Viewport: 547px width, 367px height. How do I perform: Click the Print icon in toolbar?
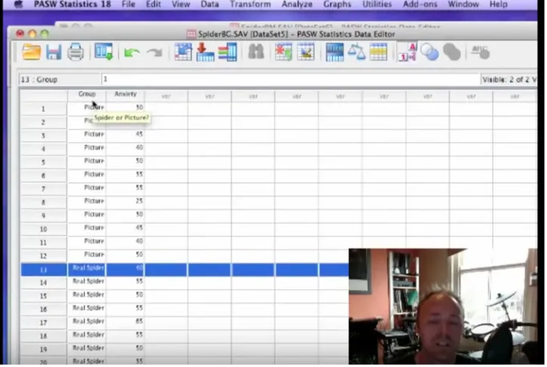(76, 53)
